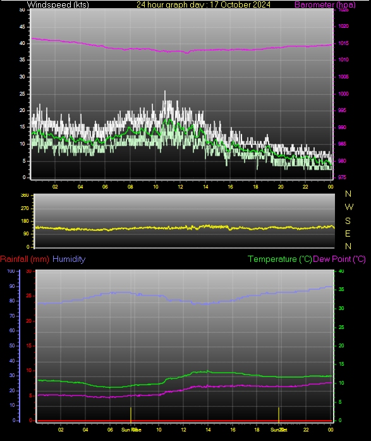This screenshot has height=441, width=371.
Task: Click the Rainfall (mm) legend label
Action: (x=25, y=259)
